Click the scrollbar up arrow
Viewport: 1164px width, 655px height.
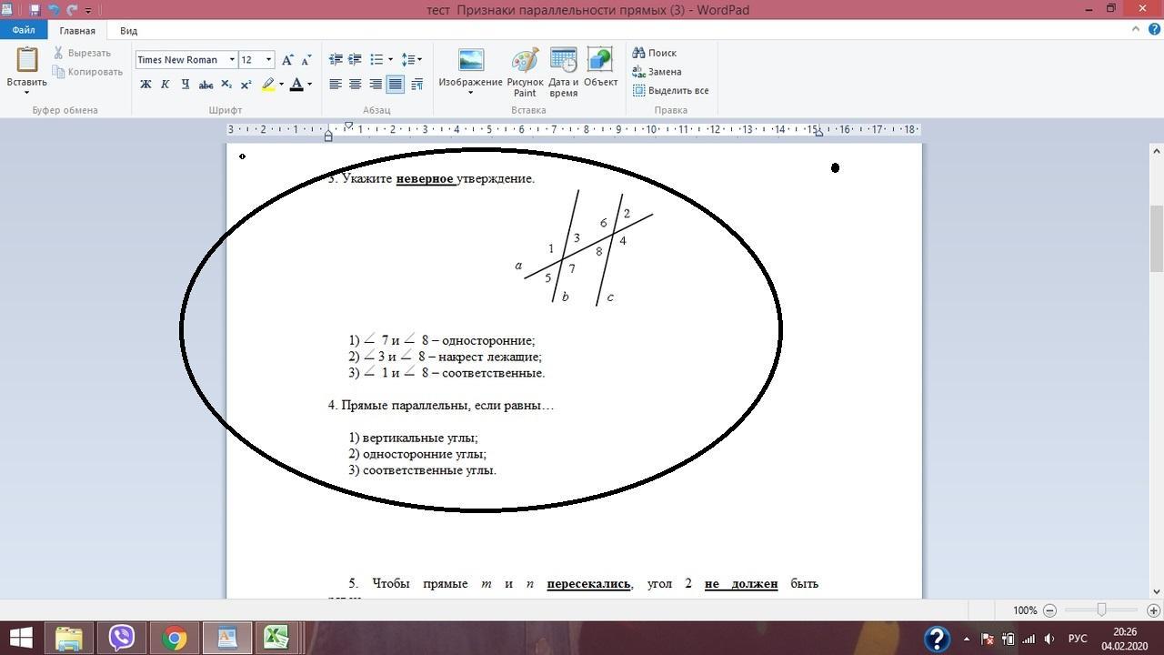tap(1156, 151)
